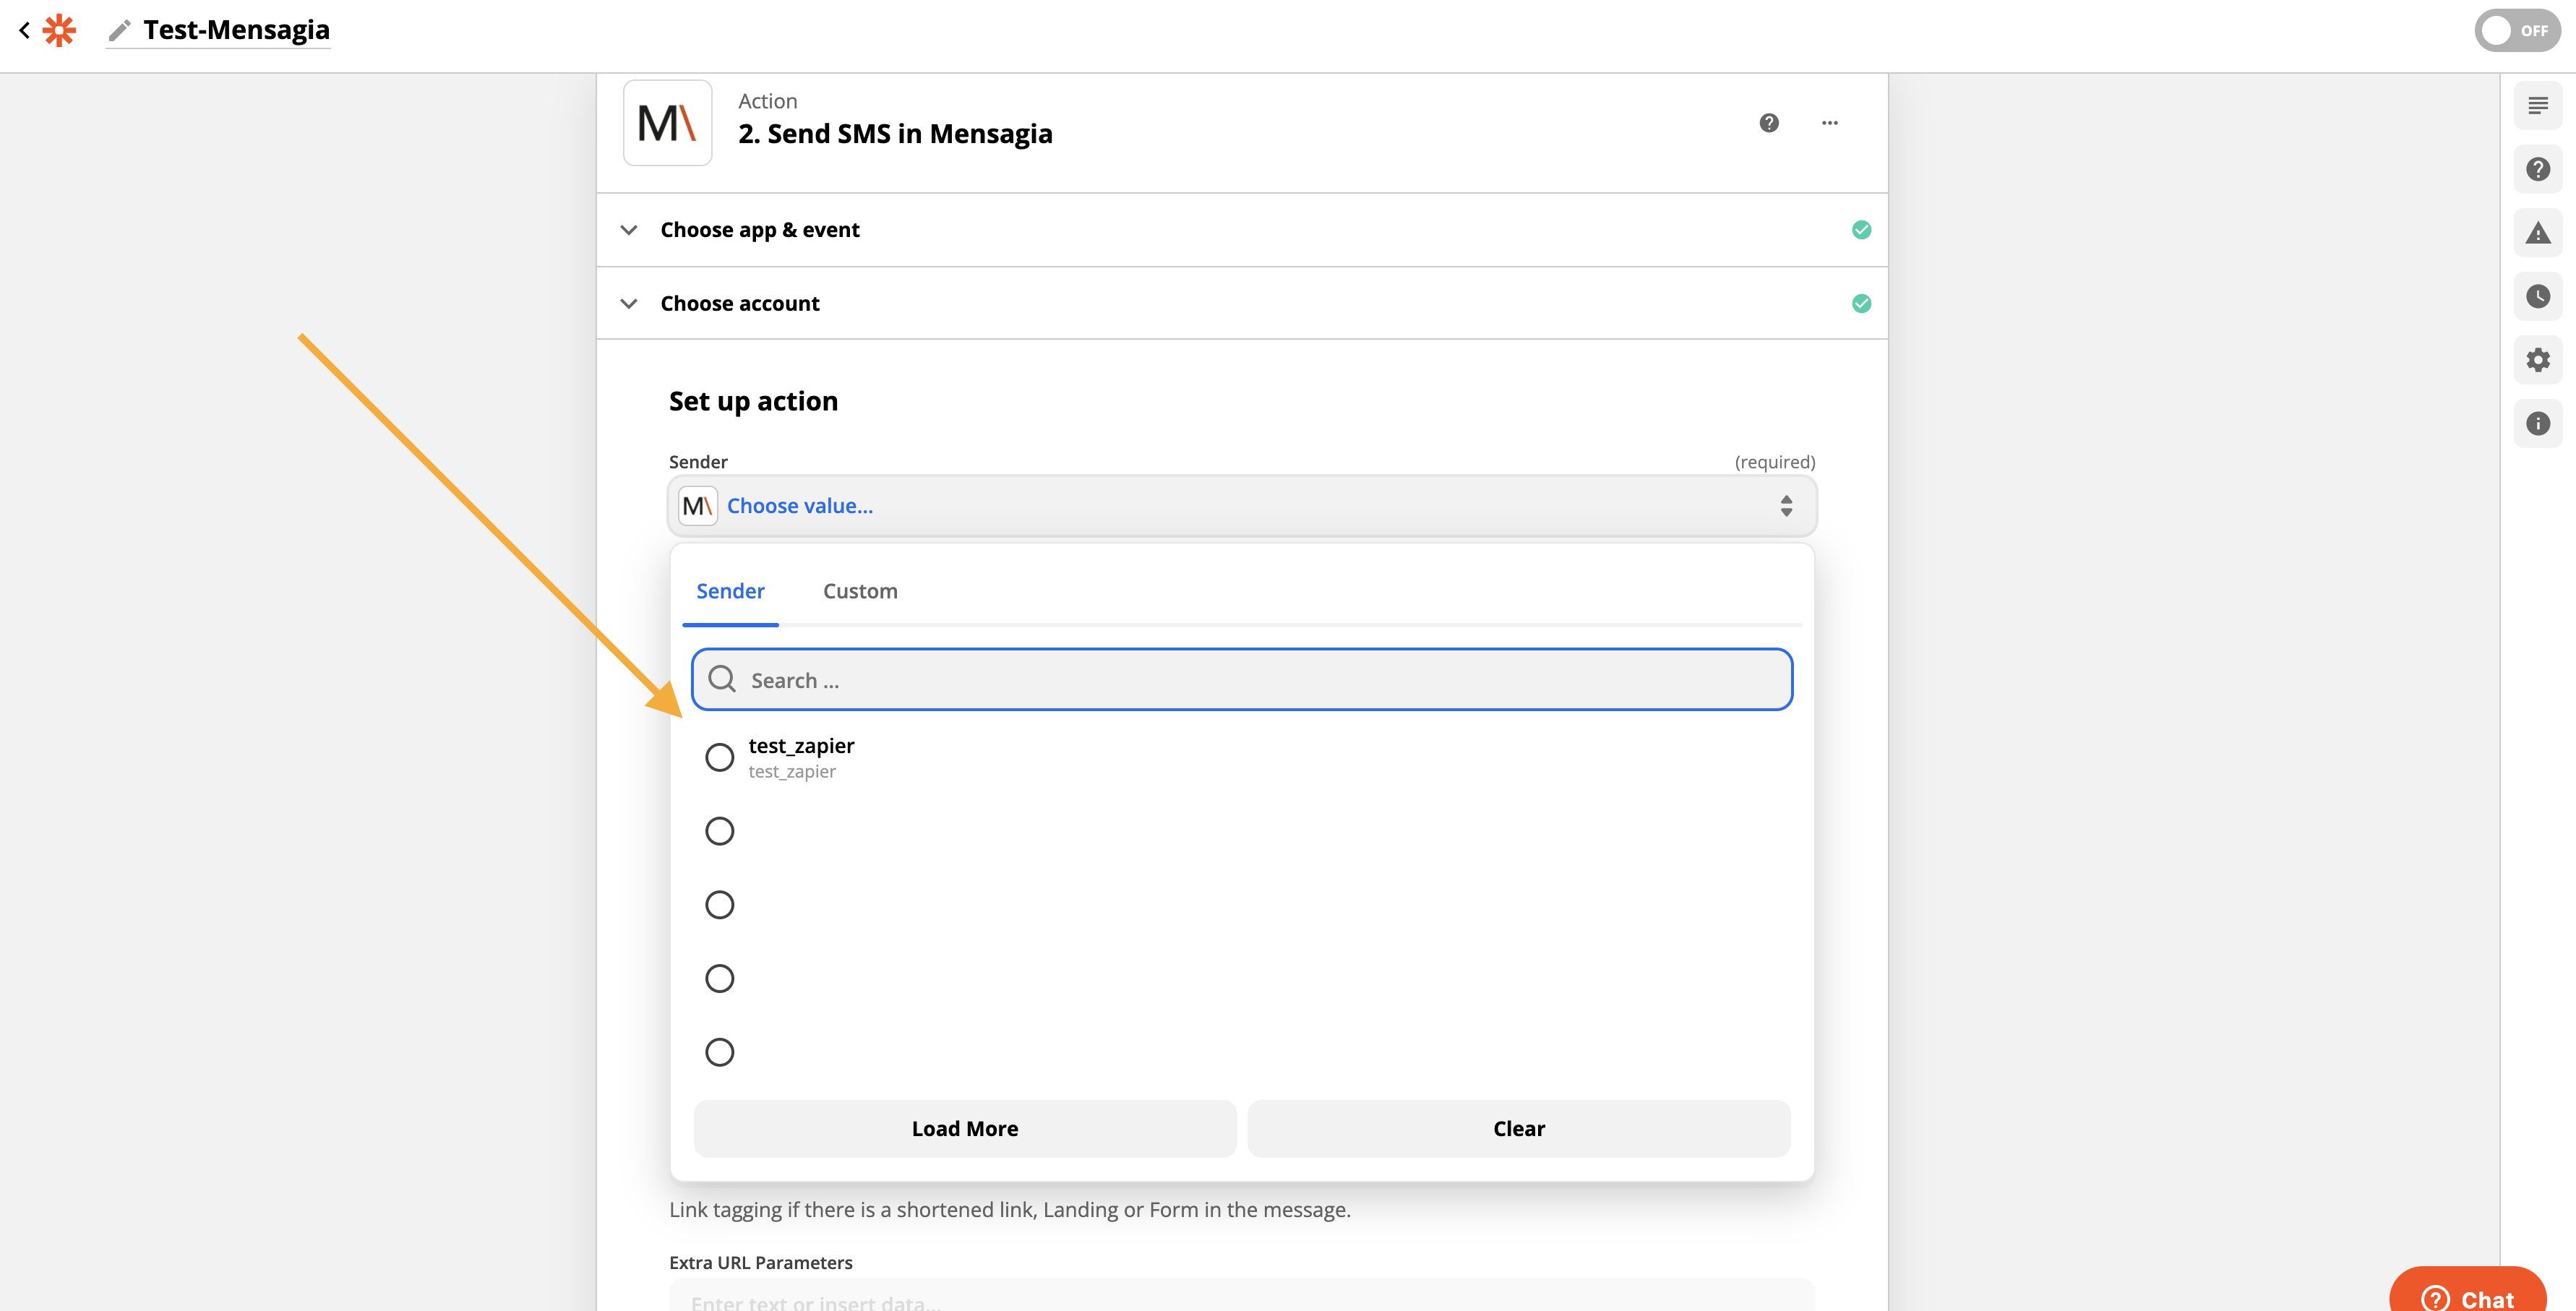
Task: Click the Load More button
Action: (964, 1128)
